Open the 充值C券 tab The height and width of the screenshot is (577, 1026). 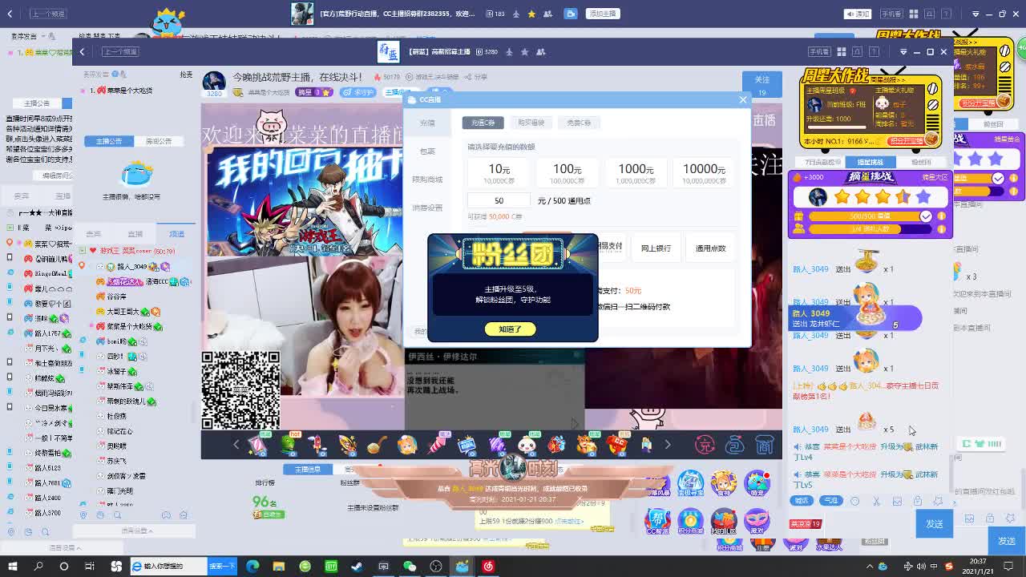coord(483,123)
